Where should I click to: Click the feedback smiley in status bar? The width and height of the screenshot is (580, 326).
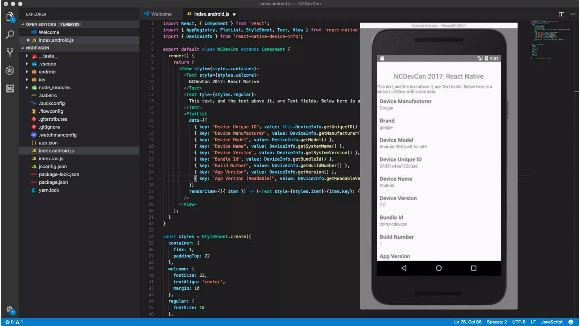(571, 322)
